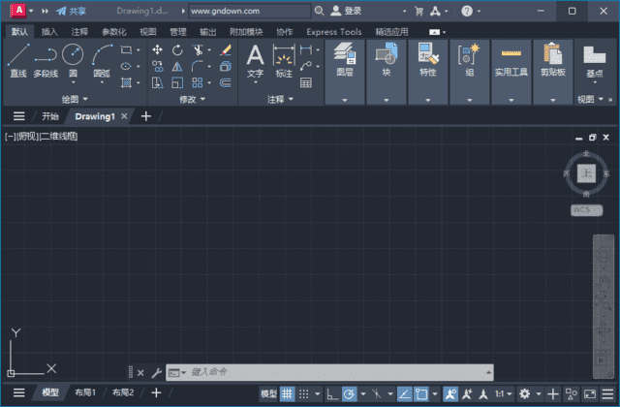The width and height of the screenshot is (620, 407).
Task: Toggle 2D object snap
Action: pos(421,394)
